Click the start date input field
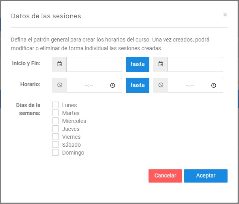The width and height of the screenshot is (239, 204). click(x=94, y=64)
